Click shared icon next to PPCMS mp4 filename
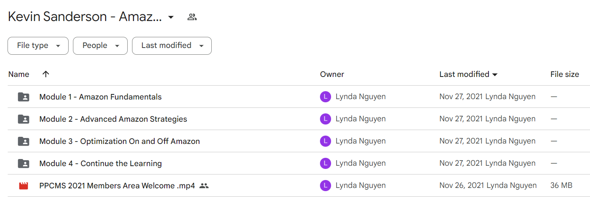Viewport: 590px width, 205px height. (204, 186)
